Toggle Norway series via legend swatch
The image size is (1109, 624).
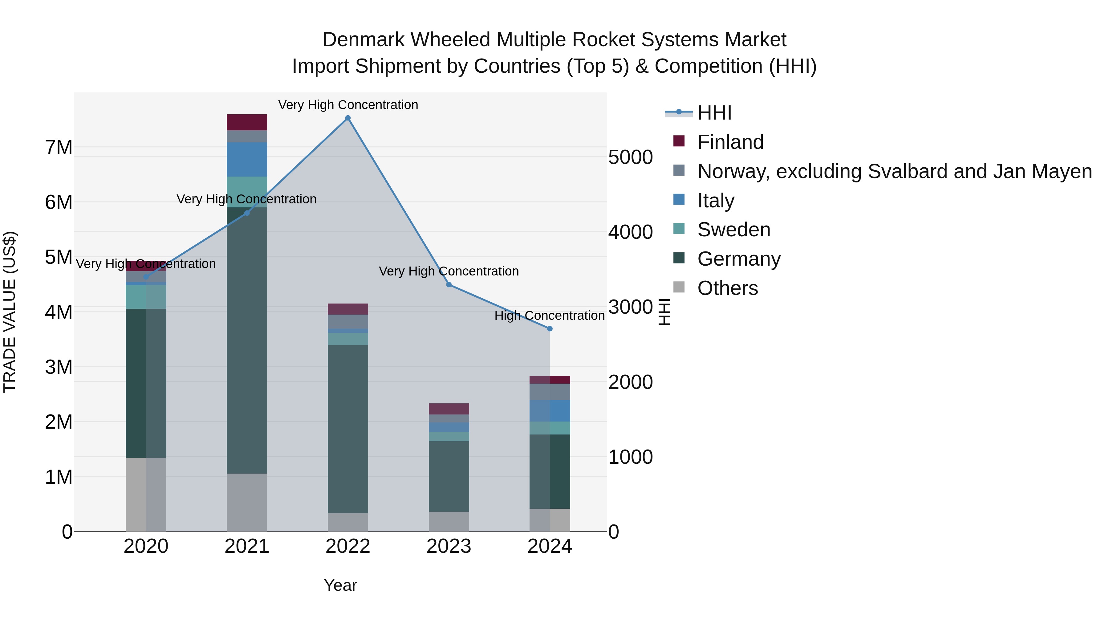[x=679, y=170]
